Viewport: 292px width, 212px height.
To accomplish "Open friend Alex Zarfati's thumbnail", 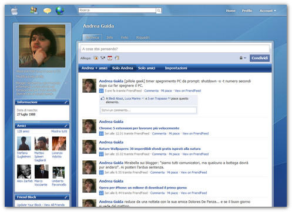I will 24,171.
